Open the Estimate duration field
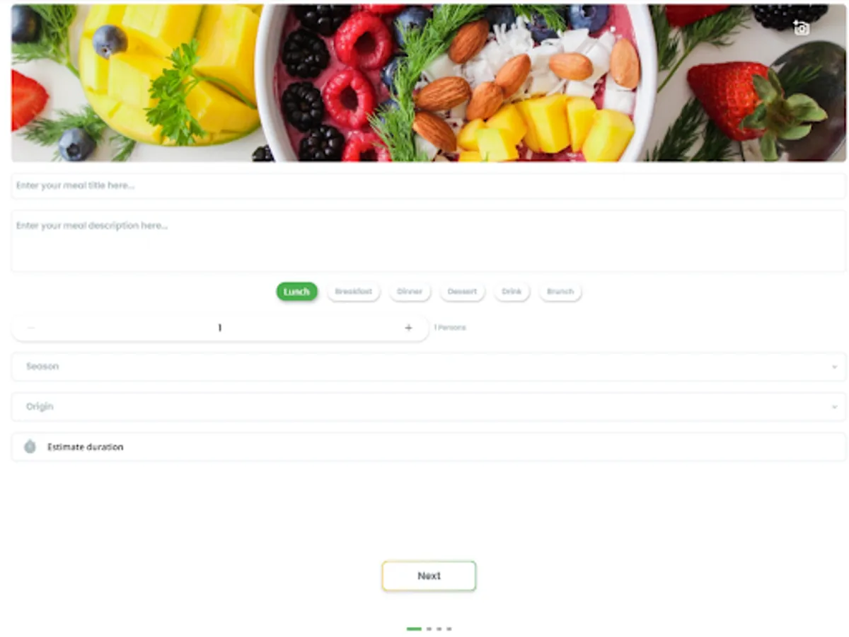The width and height of the screenshot is (849, 637). (429, 447)
